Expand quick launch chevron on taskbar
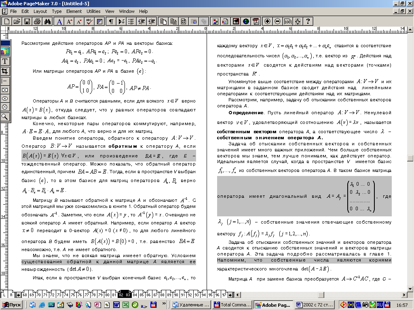Viewport: 414px width, 310px height. (164, 304)
